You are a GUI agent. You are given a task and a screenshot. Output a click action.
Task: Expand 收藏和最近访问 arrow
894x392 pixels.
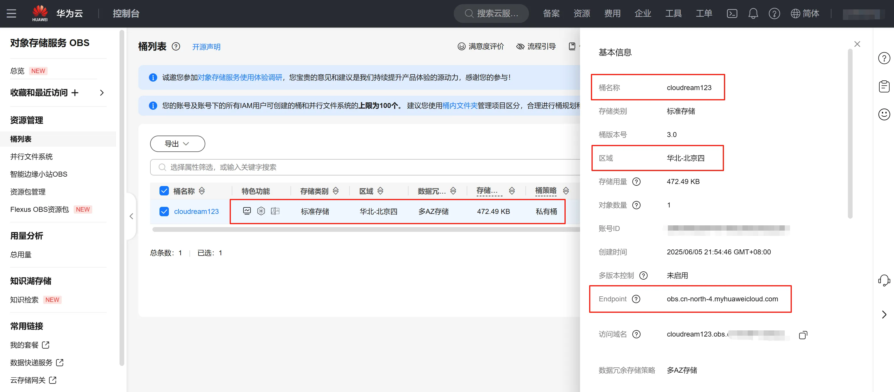[x=102, y=92]
